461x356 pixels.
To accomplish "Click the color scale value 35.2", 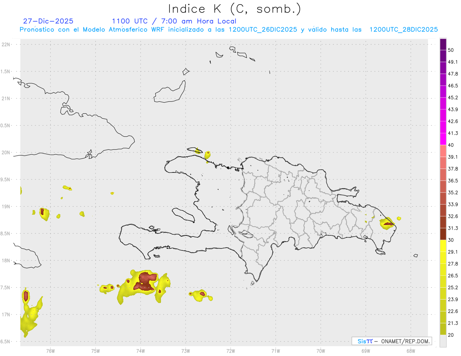I will [x=453, y=192].
